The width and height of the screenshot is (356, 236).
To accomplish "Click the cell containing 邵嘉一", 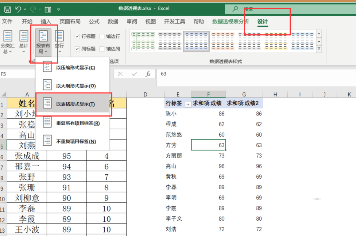I will (27, 167).
